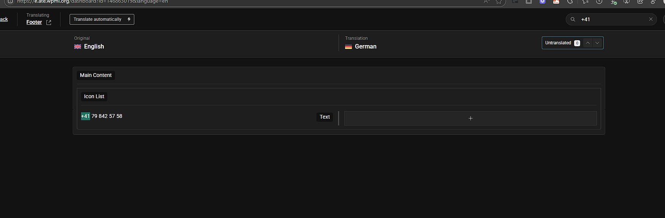The width and height of the screenshot is (665, 218).
Task: Open the Footer link
Action: point(34,22)
